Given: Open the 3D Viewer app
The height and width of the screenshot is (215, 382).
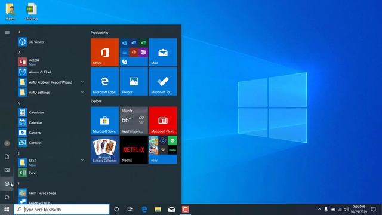Looking at the screenshot, I should pos(51,42).
